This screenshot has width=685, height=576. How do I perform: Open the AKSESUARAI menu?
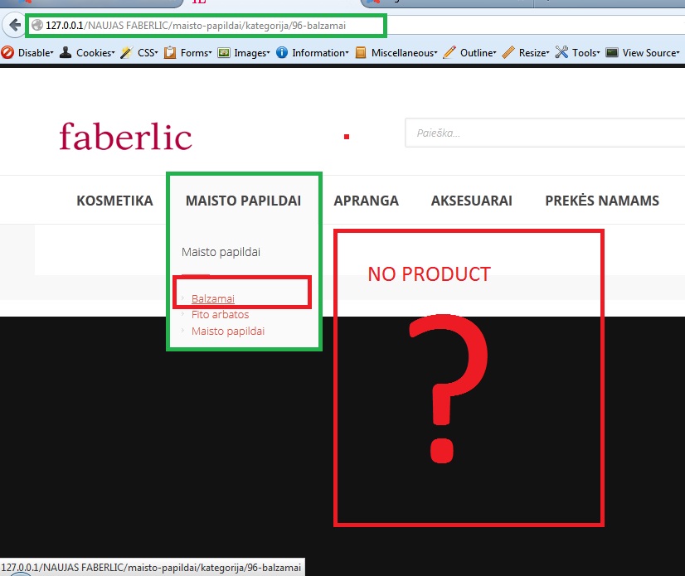pos(471,201)
